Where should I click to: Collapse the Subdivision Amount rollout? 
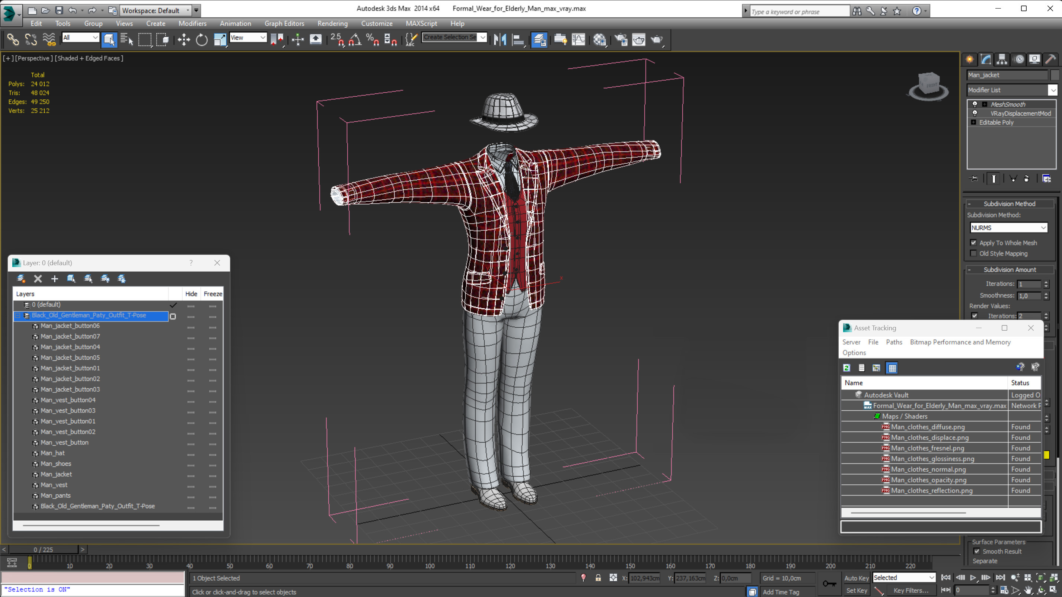[1010, 270]
